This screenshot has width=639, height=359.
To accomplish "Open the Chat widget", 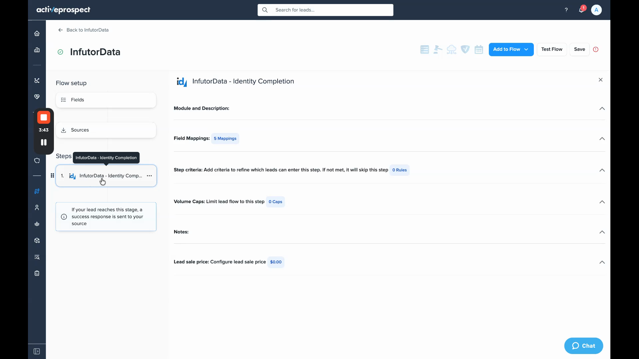I will [584, 346].
